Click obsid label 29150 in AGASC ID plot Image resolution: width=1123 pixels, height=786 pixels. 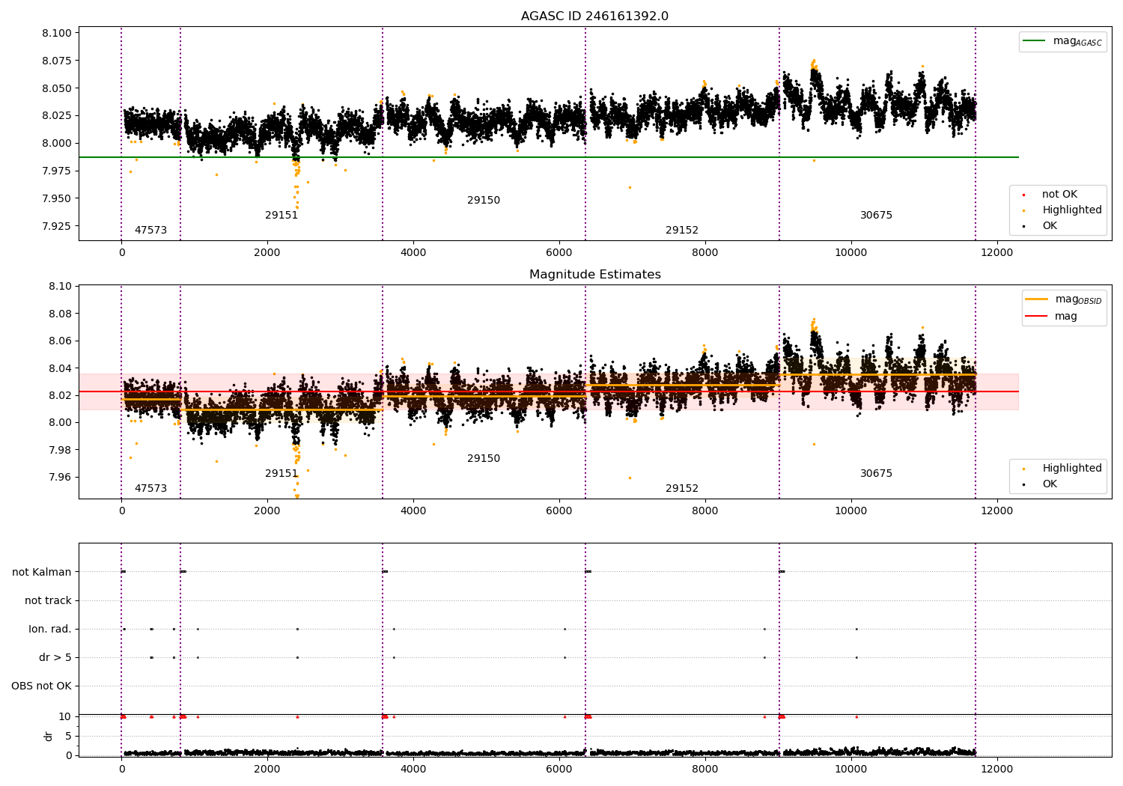pyautogui.click(x=484, y=201)
